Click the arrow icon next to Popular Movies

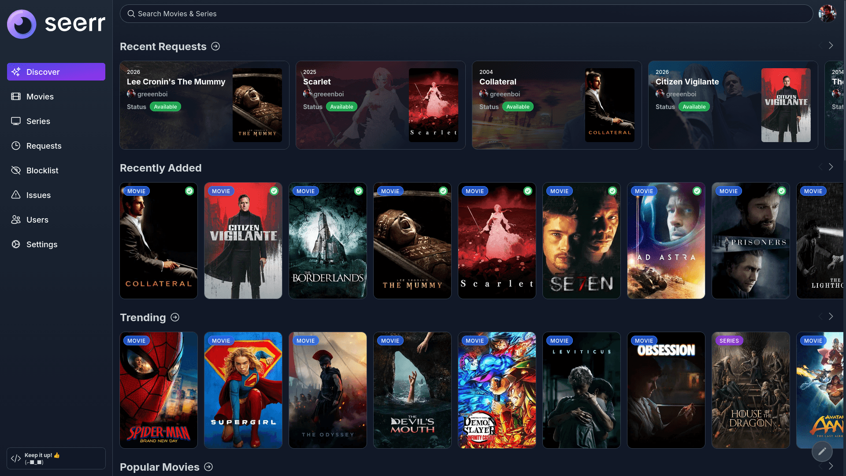pyautogui.click(x=208, y=467)
